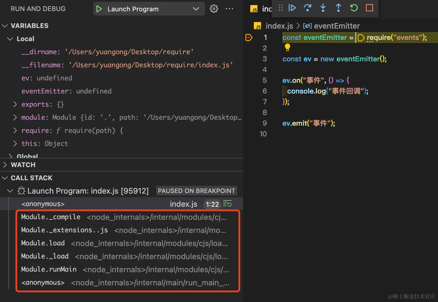The width and height of the screenshot is (438, 302).
Task: Click the bug icon of Launch Program session
Action: pyautogui.click(x=21, y=191)
